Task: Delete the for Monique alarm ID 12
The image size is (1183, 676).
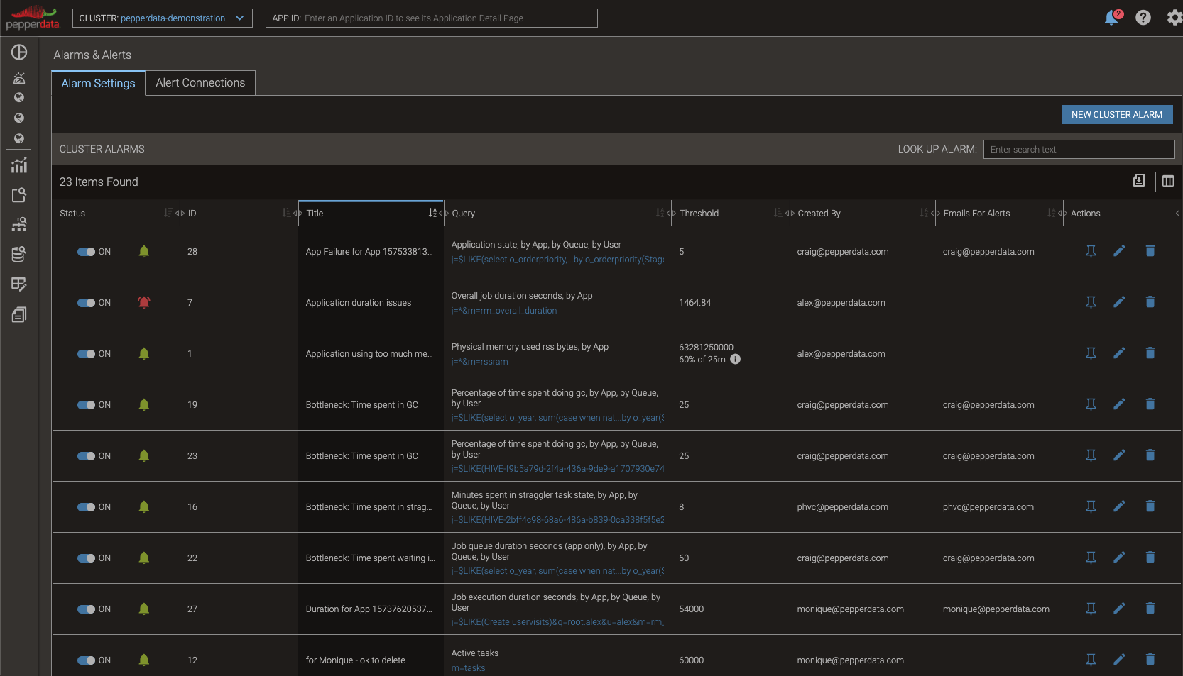Action: tap(1150, 660)
